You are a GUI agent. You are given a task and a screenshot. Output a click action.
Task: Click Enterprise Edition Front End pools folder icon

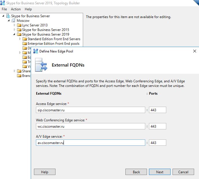pyautogui.click(x=24, y=43)
